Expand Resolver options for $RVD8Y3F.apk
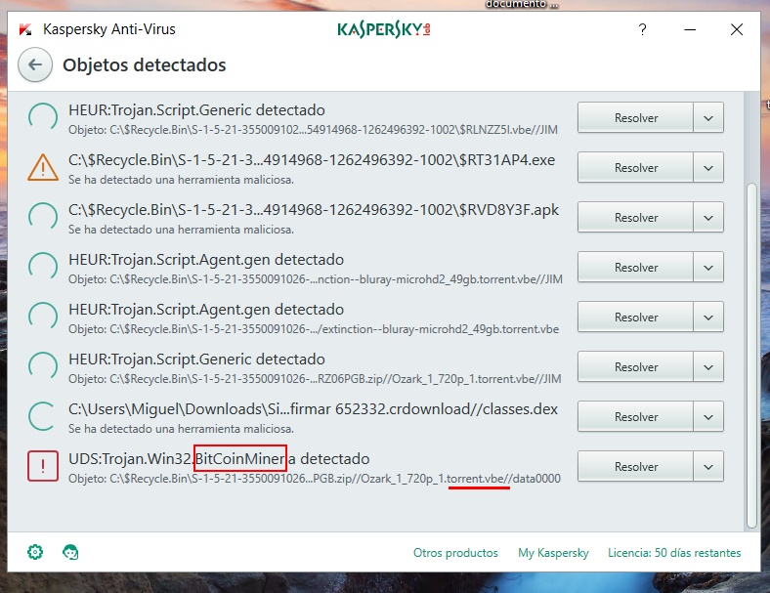Screen dimensions: 770x593 708,217
